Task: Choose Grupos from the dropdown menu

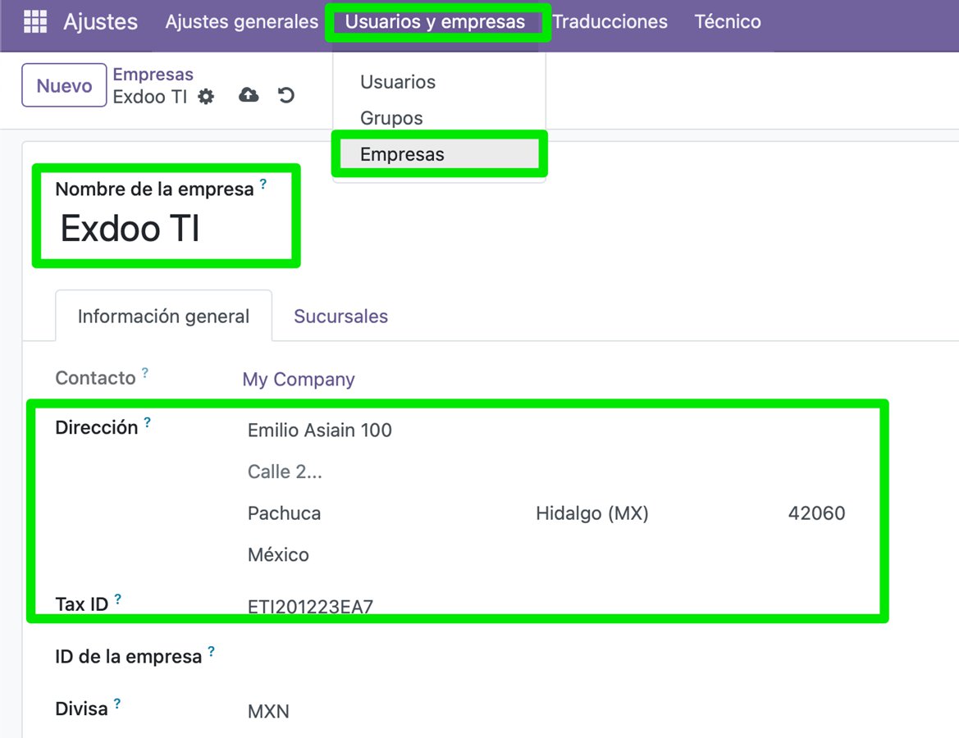Action: [x=391, y=118]
